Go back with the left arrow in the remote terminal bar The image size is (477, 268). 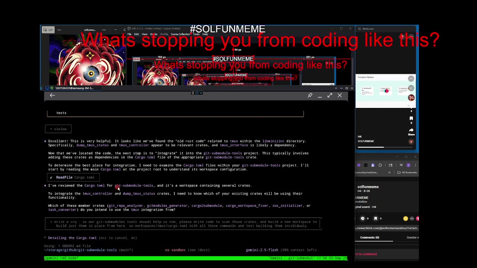tap(52, 95)
